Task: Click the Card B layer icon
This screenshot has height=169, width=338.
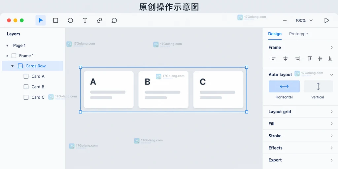Action: [26, 87]
